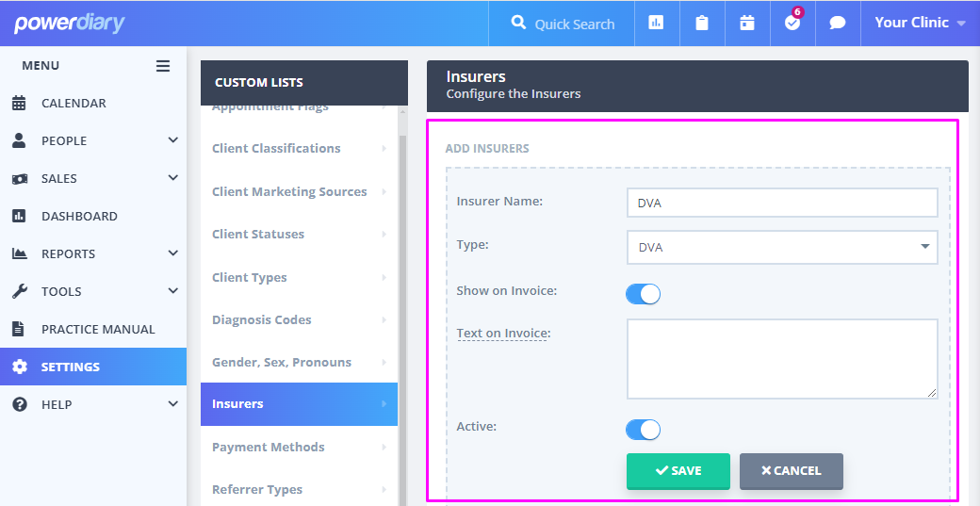This screenshot has width=980, height=506.
Task: Click the Insurer Name text field
Action: (781, 203)
